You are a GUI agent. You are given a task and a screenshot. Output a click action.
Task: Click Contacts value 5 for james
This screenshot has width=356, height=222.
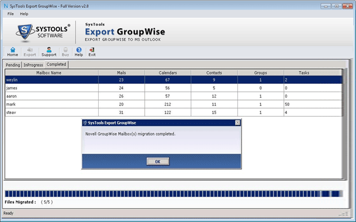[214, 88]
